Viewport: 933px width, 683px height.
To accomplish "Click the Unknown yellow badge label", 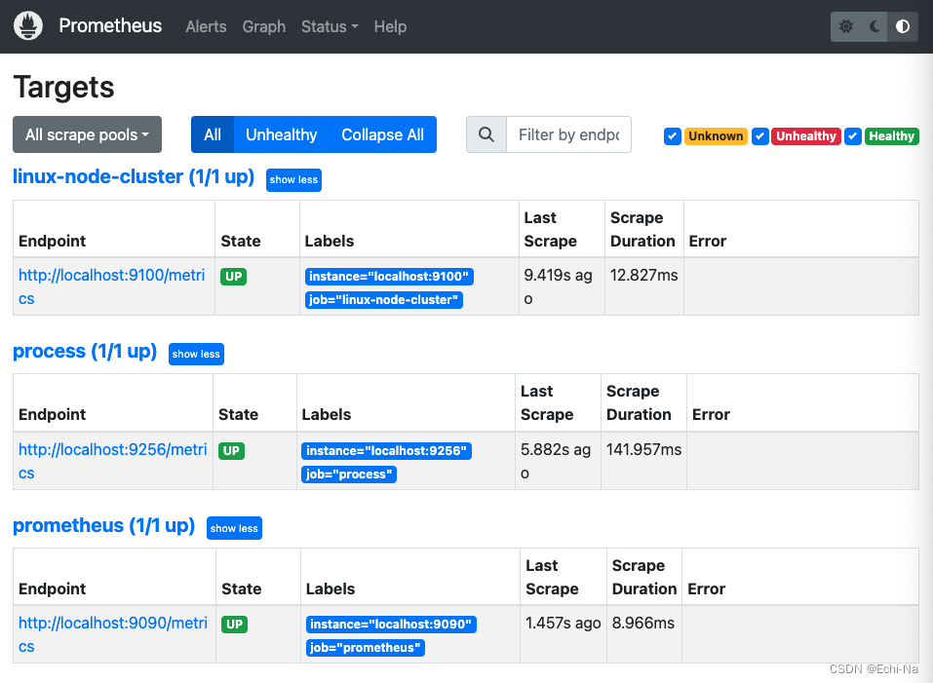I will coord(716,136).
